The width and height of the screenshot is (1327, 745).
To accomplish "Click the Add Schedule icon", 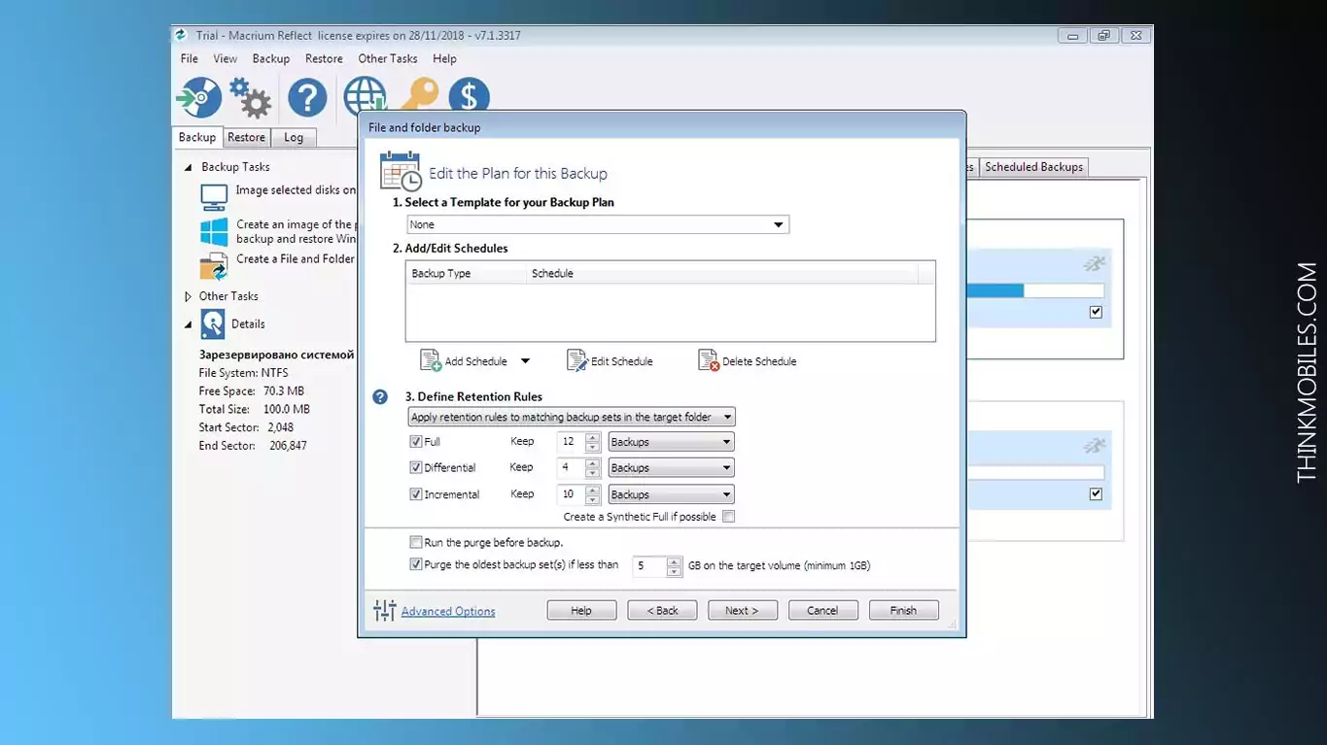I will pyautogui.click(x=430, y=360).
